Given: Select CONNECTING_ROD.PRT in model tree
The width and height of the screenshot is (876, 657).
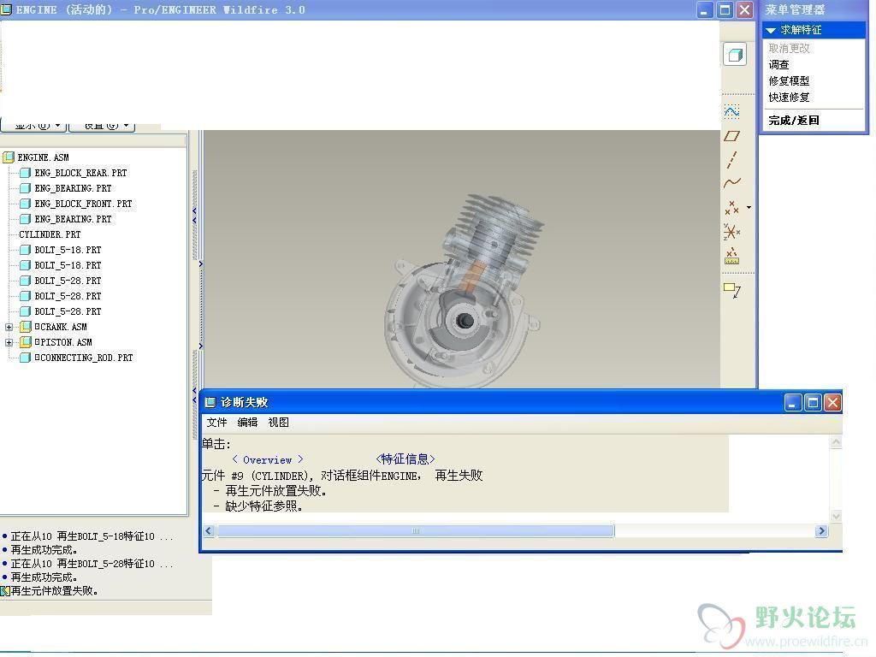Looking at the screenshot, I should coord(84,358).
